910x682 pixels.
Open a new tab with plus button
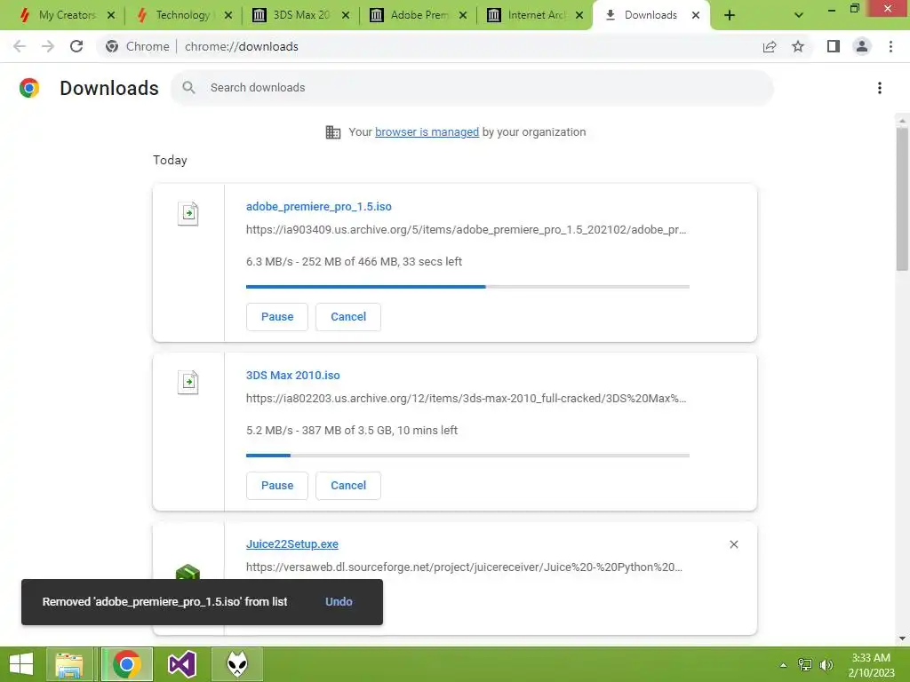[x=730, y=15]
